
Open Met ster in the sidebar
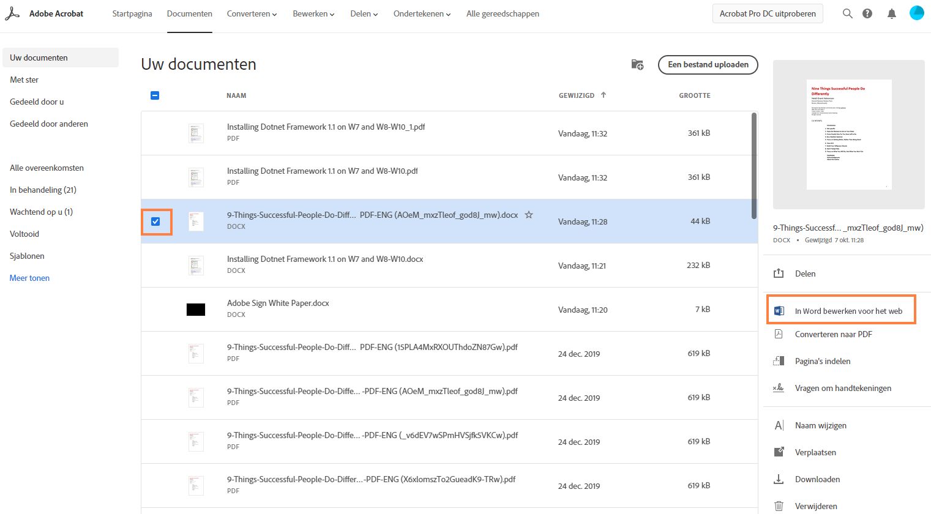24,80
